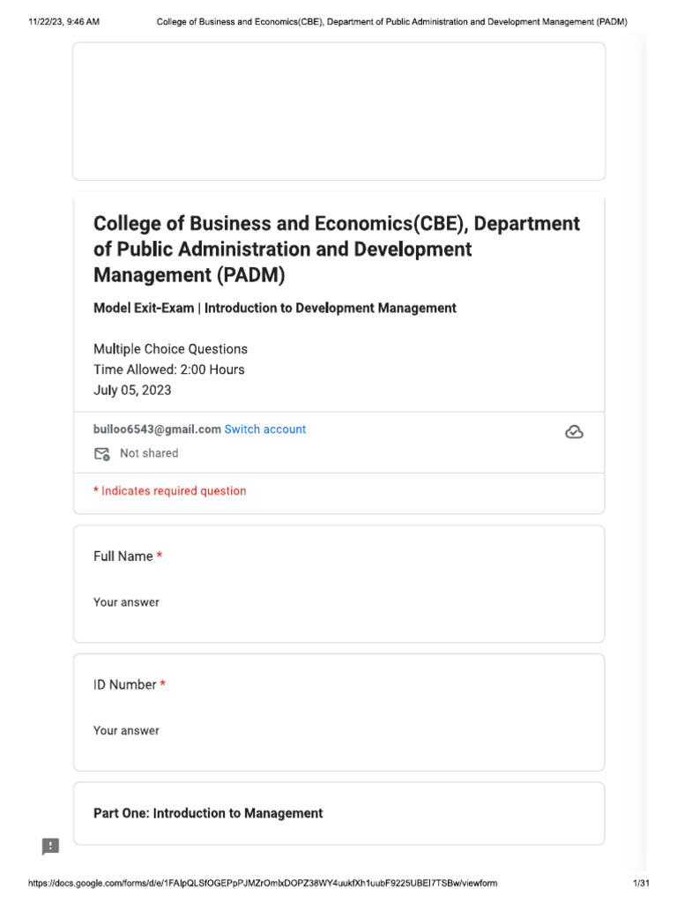
Task: Click 'Model Exit-Exam' subtitle line
Action: 275,308
